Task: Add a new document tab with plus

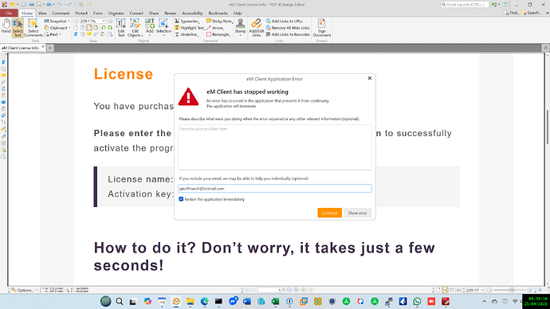Action: (x=50, y=48)
